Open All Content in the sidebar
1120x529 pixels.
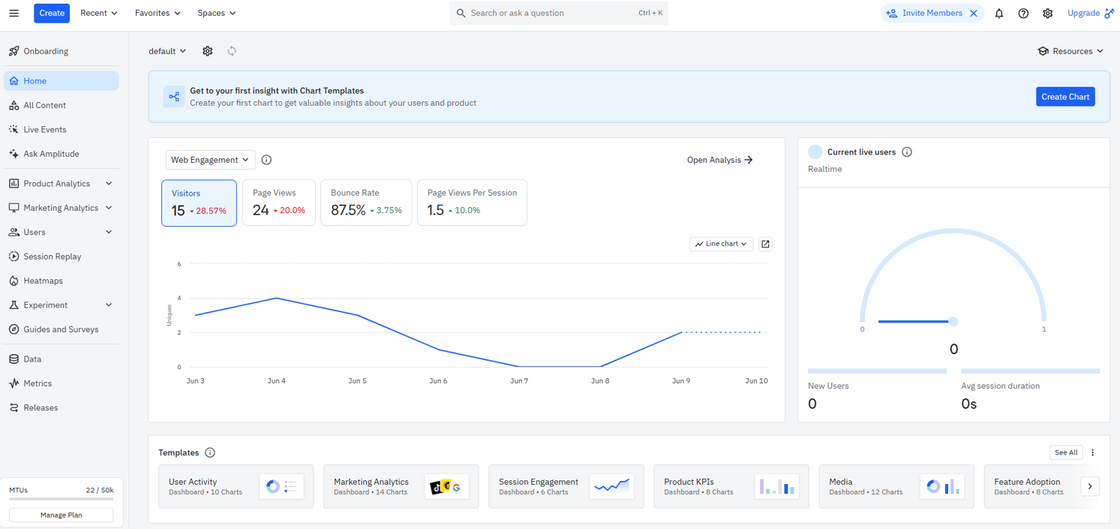pyautogui.click(x=62, y=105)
